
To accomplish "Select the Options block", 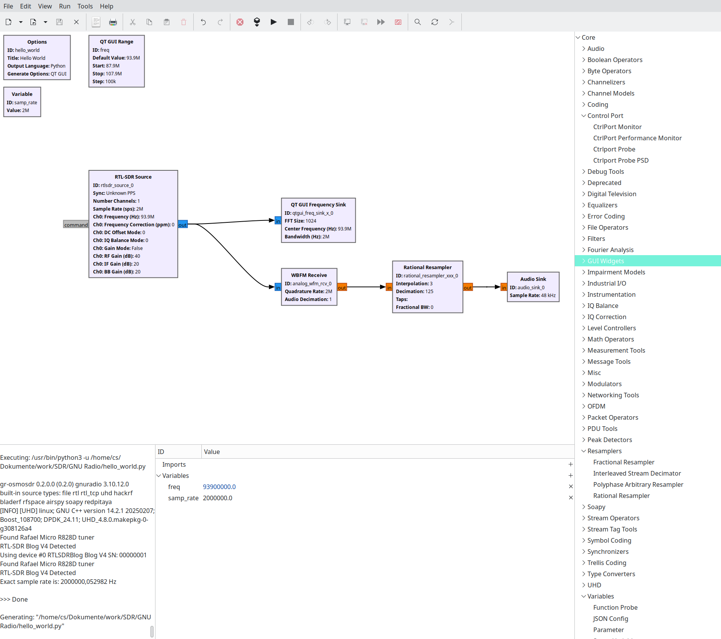I will point(37,57).
